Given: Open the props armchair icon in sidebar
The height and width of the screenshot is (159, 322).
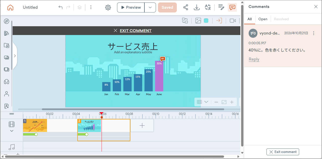Looking at the screenshot, I should tap(7, 81).
